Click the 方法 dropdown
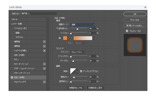 [80, 43]
